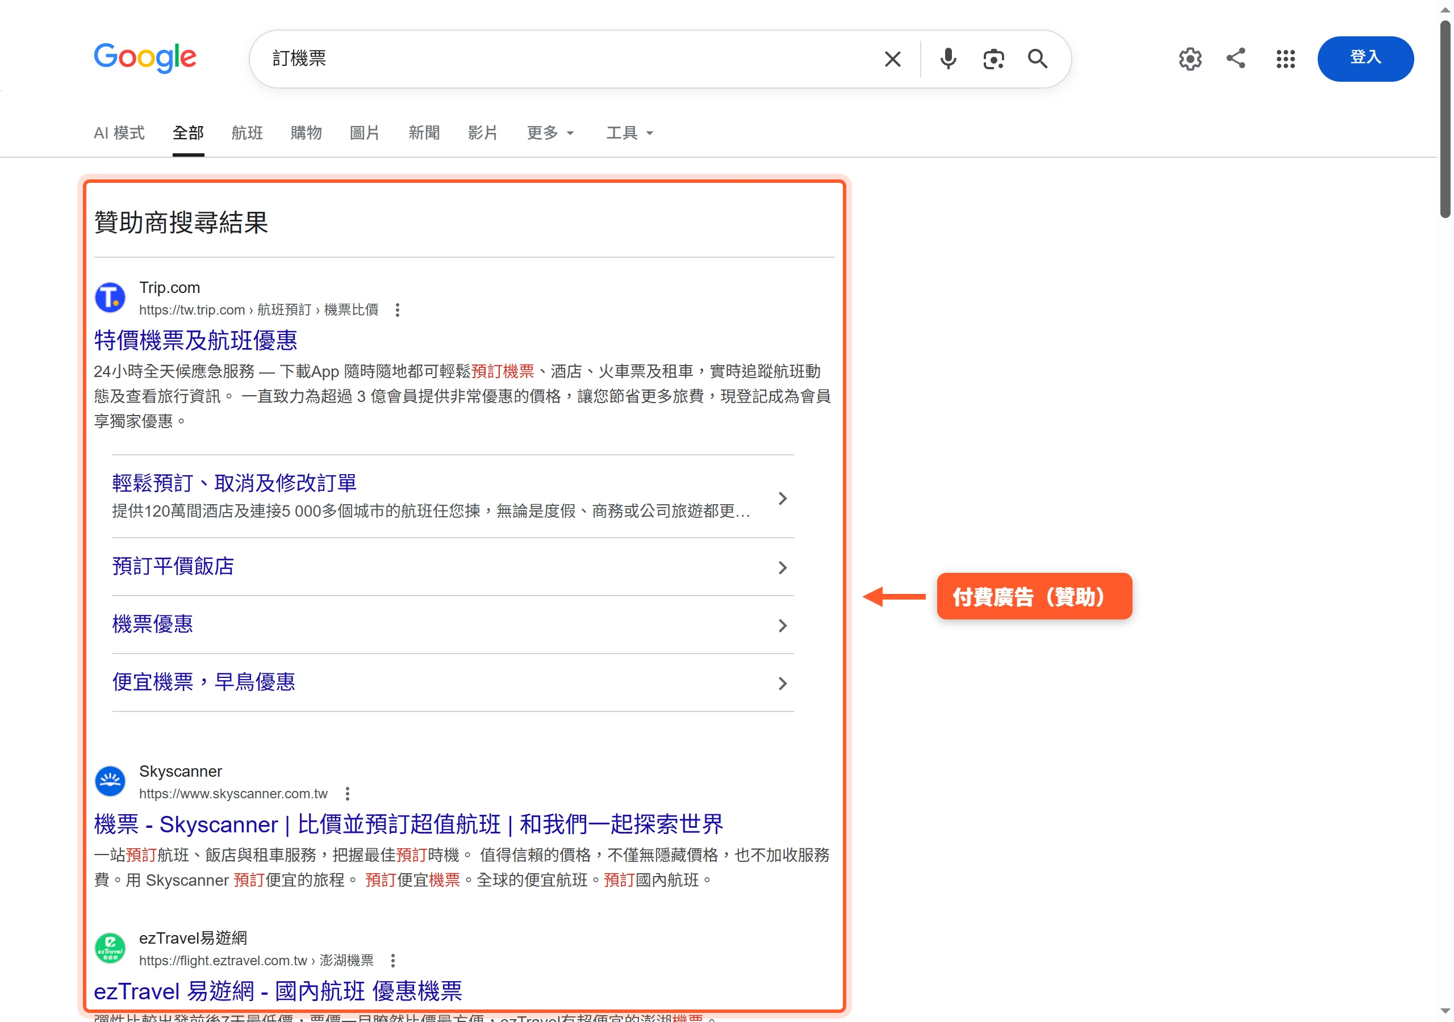Image resolution: width=1454 pixels, height=1022 pixels.
Task: Click the magnifying glass search icon
Action: [1037, 59]
